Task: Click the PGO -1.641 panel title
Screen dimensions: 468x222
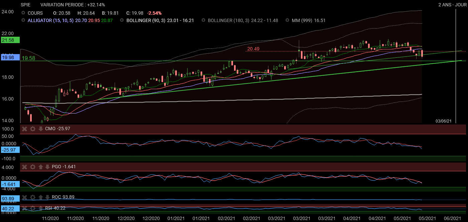Action: (64, 167)
